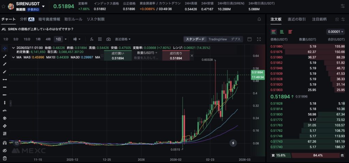
Task: Switch to the 直近の取引 tab
Action: point(297,19)
